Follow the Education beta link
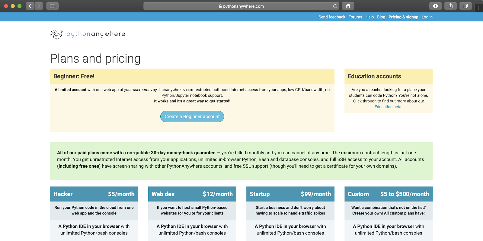Viewport: 483px width, 241px height. 388,107
